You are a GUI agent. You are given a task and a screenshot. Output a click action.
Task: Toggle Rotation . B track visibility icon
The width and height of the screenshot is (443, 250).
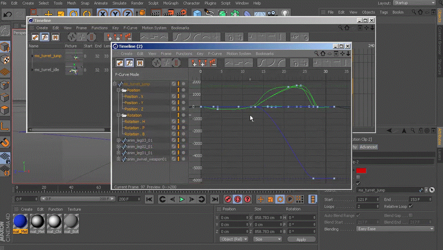pyautogui.click(x=174, y=134)
